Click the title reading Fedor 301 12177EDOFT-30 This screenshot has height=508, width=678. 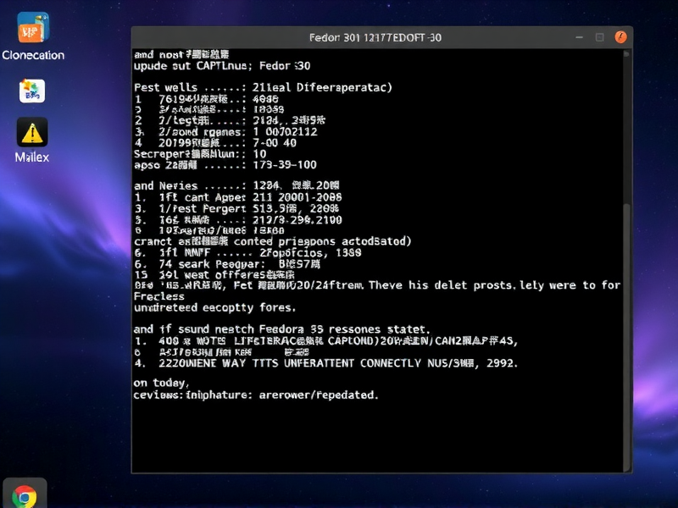[373, 37]
